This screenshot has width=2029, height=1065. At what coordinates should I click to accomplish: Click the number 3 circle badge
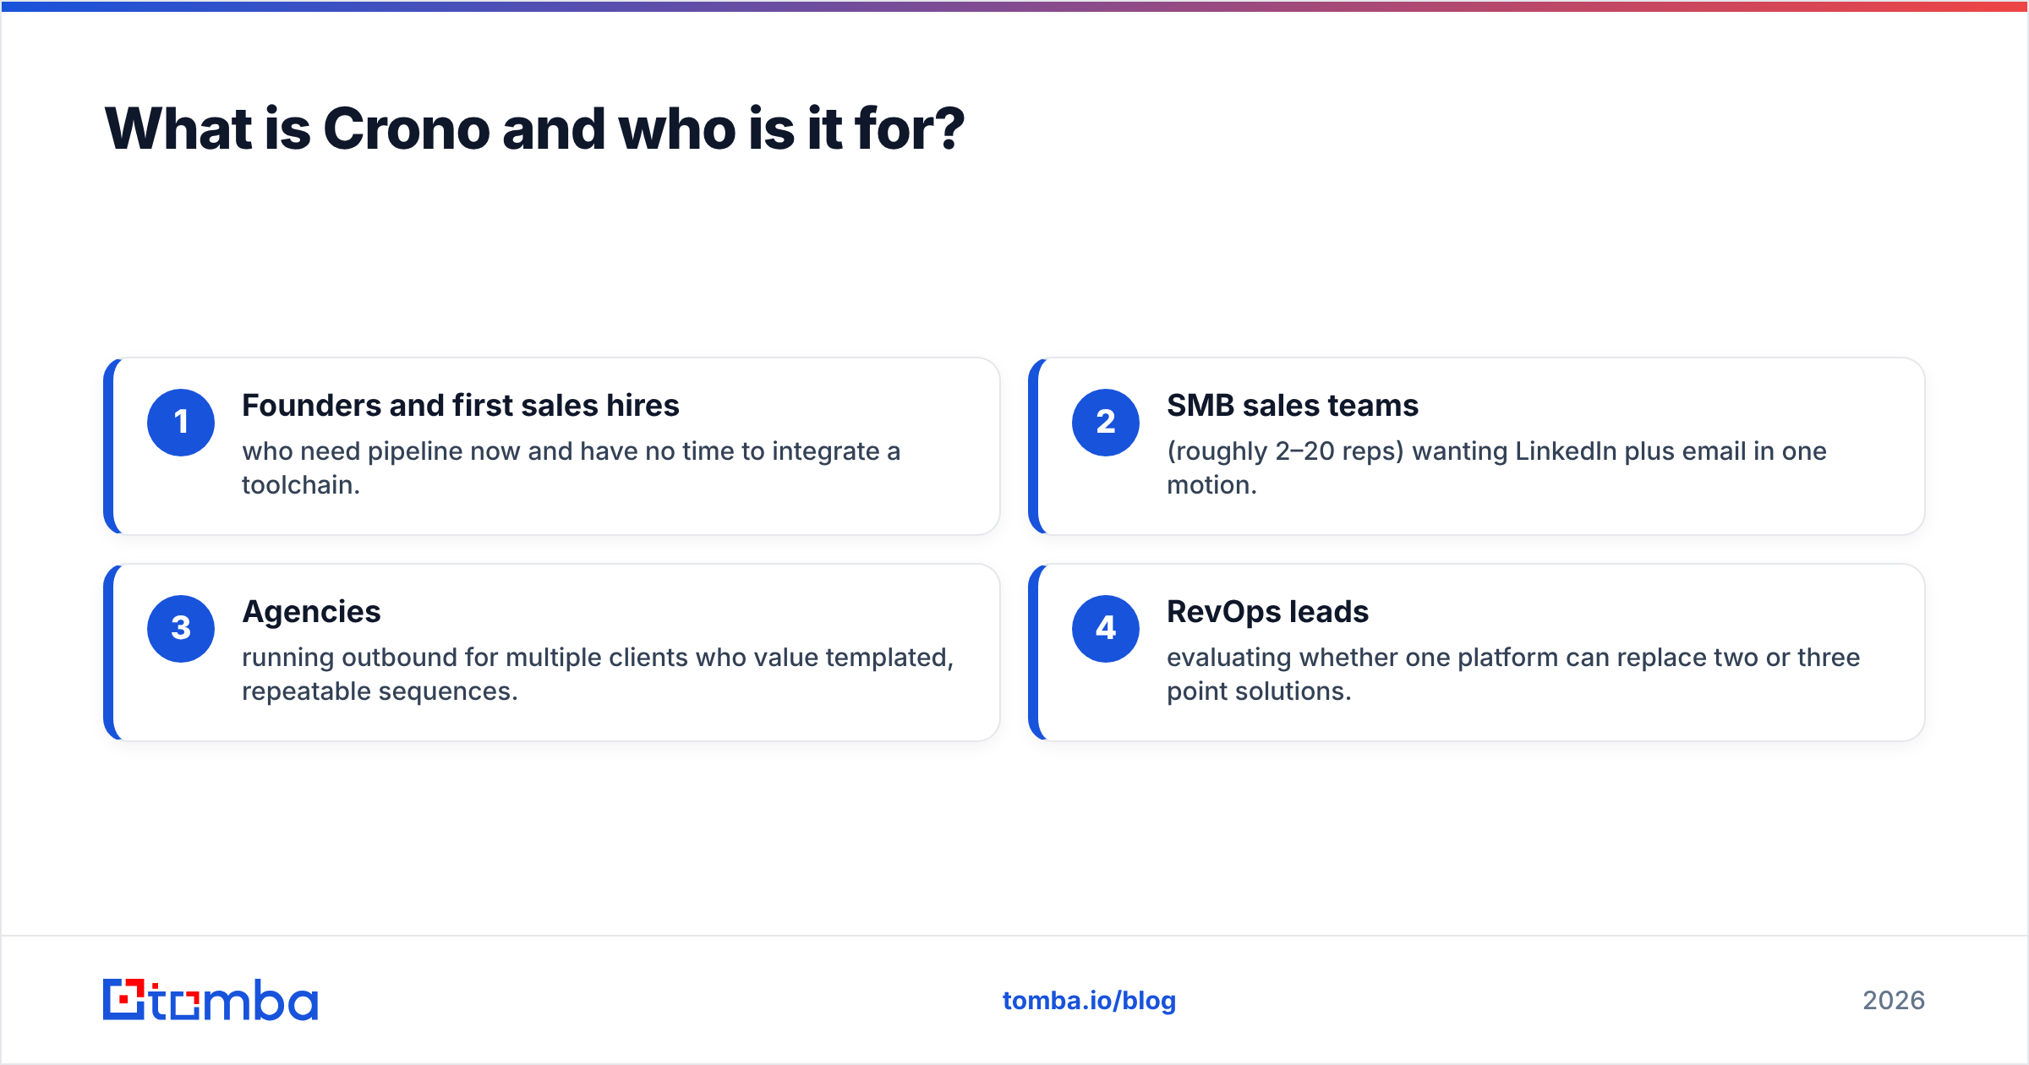181,629
